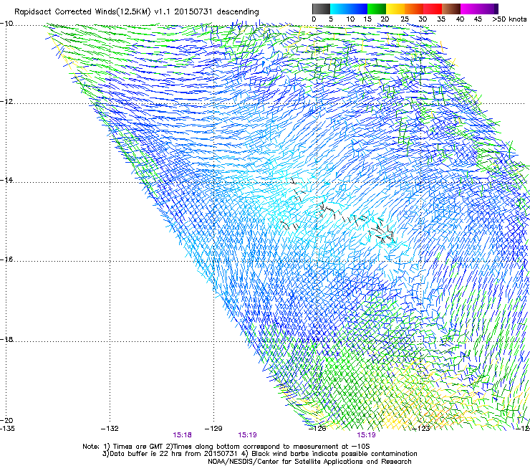Click the '-132' longitude axis label
This screenshot has width=530, height=466.
tap(110, 429)
